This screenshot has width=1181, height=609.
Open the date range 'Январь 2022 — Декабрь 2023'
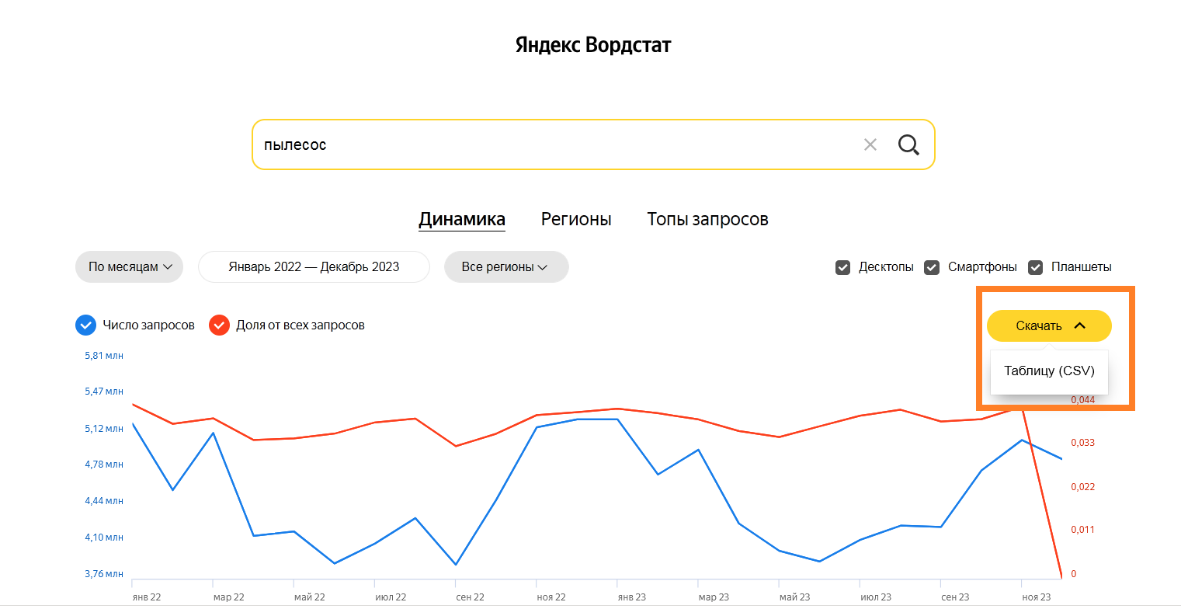pyautogui.click(x=314, y=266)
